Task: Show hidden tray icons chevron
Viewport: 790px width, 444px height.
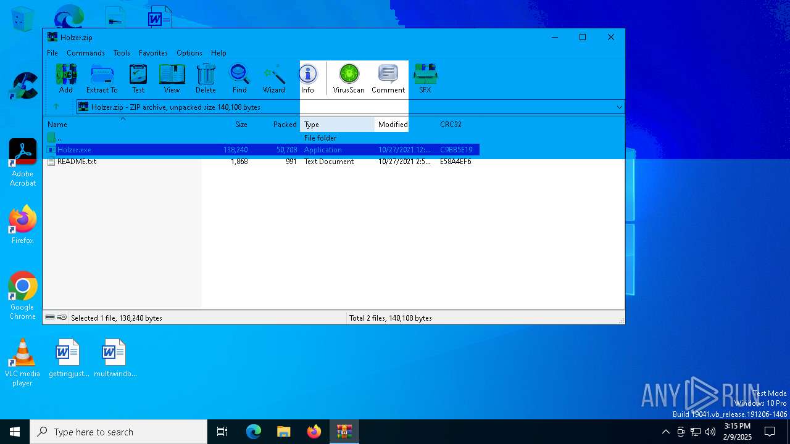Action: click(665, 432)
